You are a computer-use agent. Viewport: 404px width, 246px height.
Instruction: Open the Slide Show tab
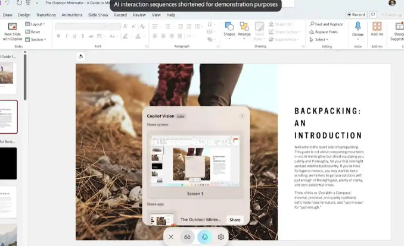point(98,15)
